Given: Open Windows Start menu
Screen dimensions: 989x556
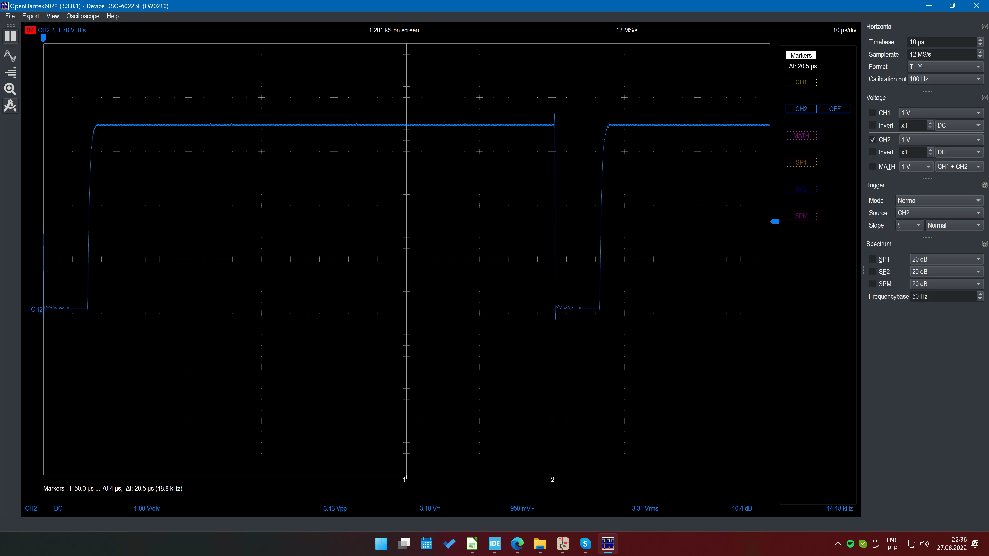Looking at the screenshot, I should [x=381, y=543].
